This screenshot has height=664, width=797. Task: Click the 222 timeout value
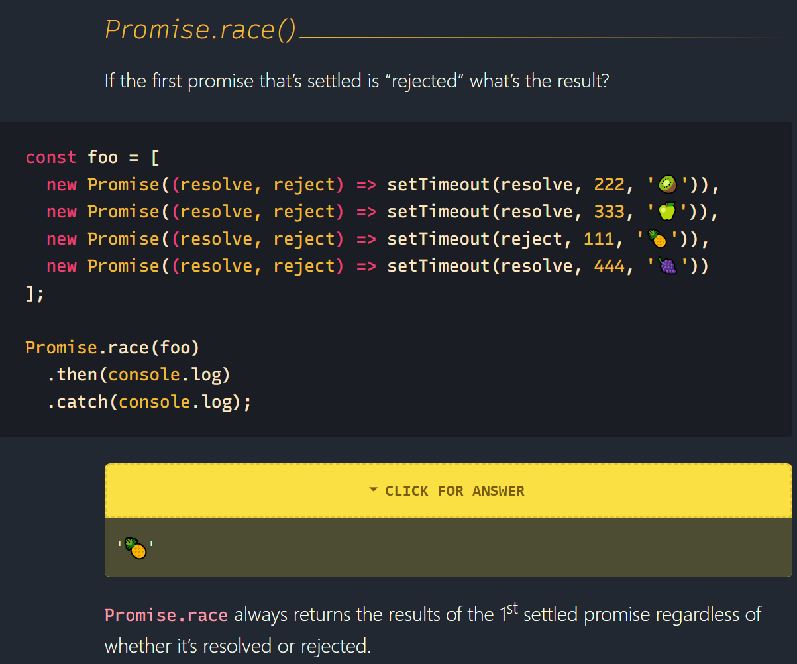click(610, 184)
